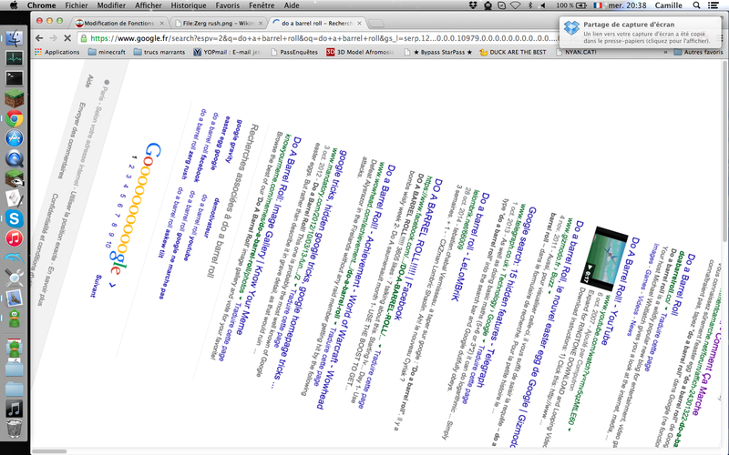Click the Apple menu logo

click(14, 5)
